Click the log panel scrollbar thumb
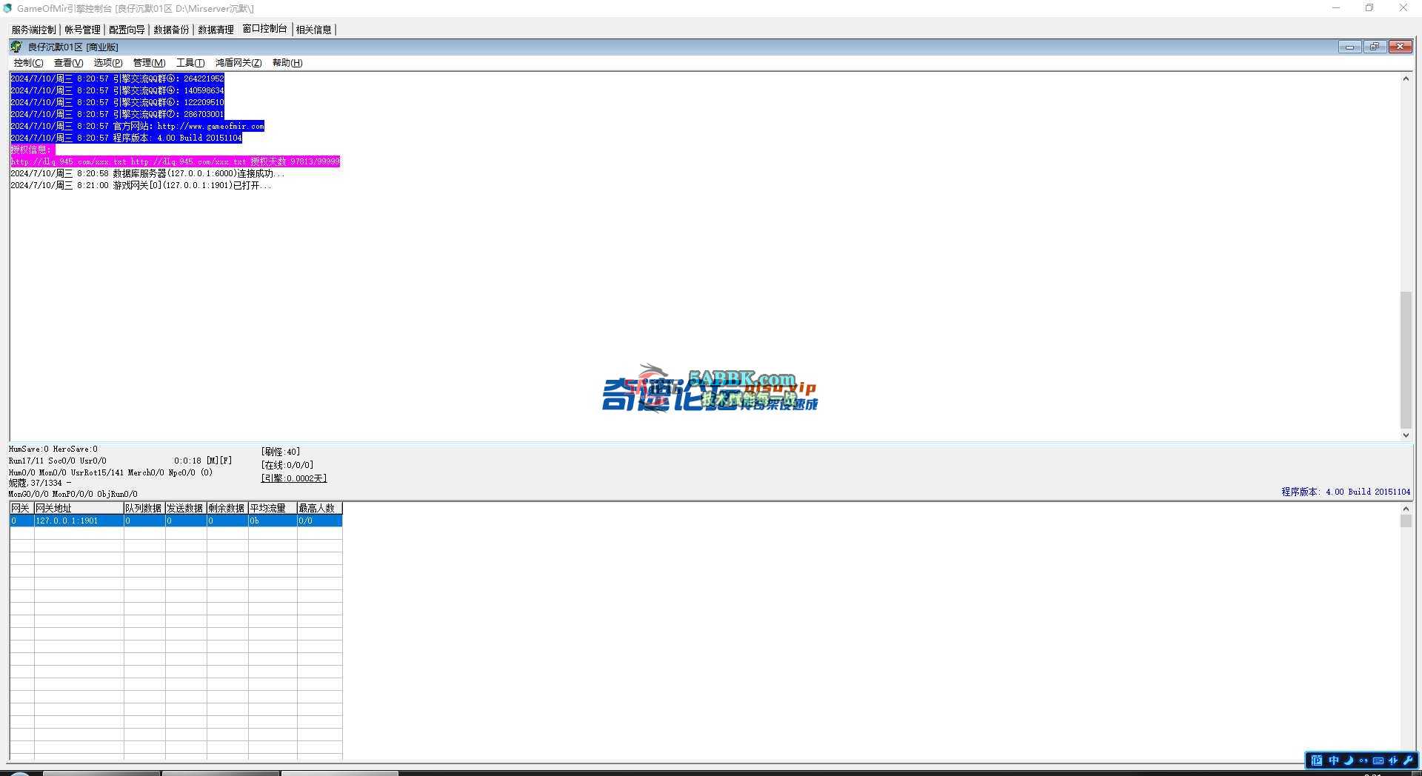The height and width of the screenshot is (776, 1422). 1406,361
